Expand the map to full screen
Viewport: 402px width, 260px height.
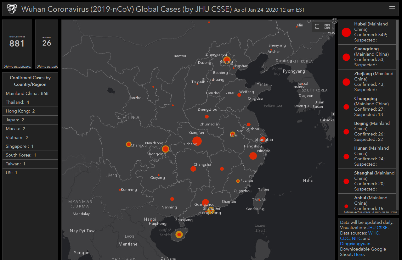click(x=335, y=21)
